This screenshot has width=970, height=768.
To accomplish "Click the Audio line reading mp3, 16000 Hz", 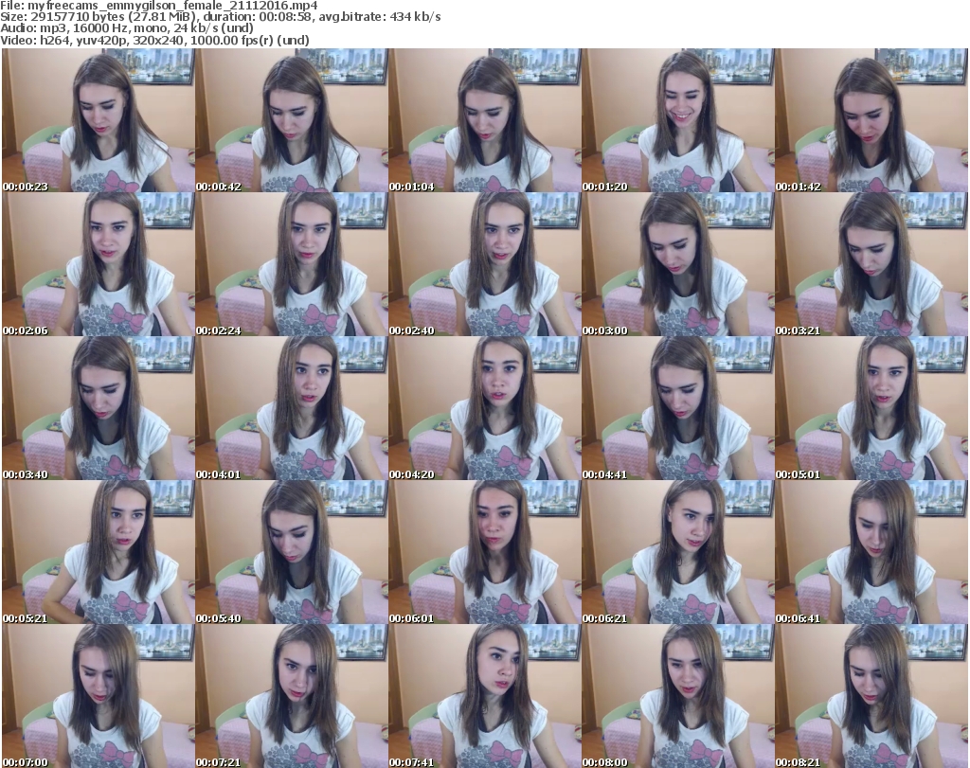I will click(127, 28).
